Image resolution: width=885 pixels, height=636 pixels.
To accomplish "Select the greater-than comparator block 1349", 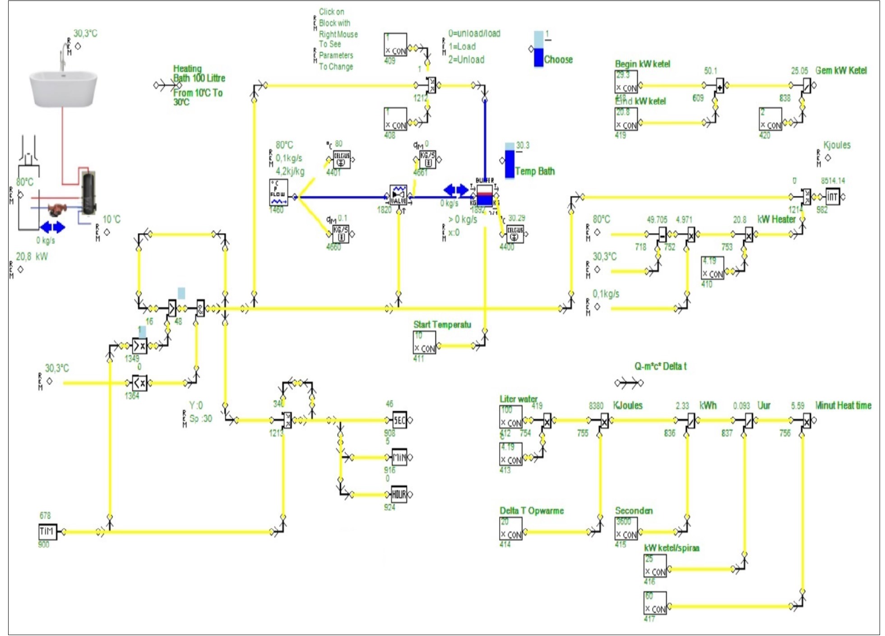I will tap(139, 346).
